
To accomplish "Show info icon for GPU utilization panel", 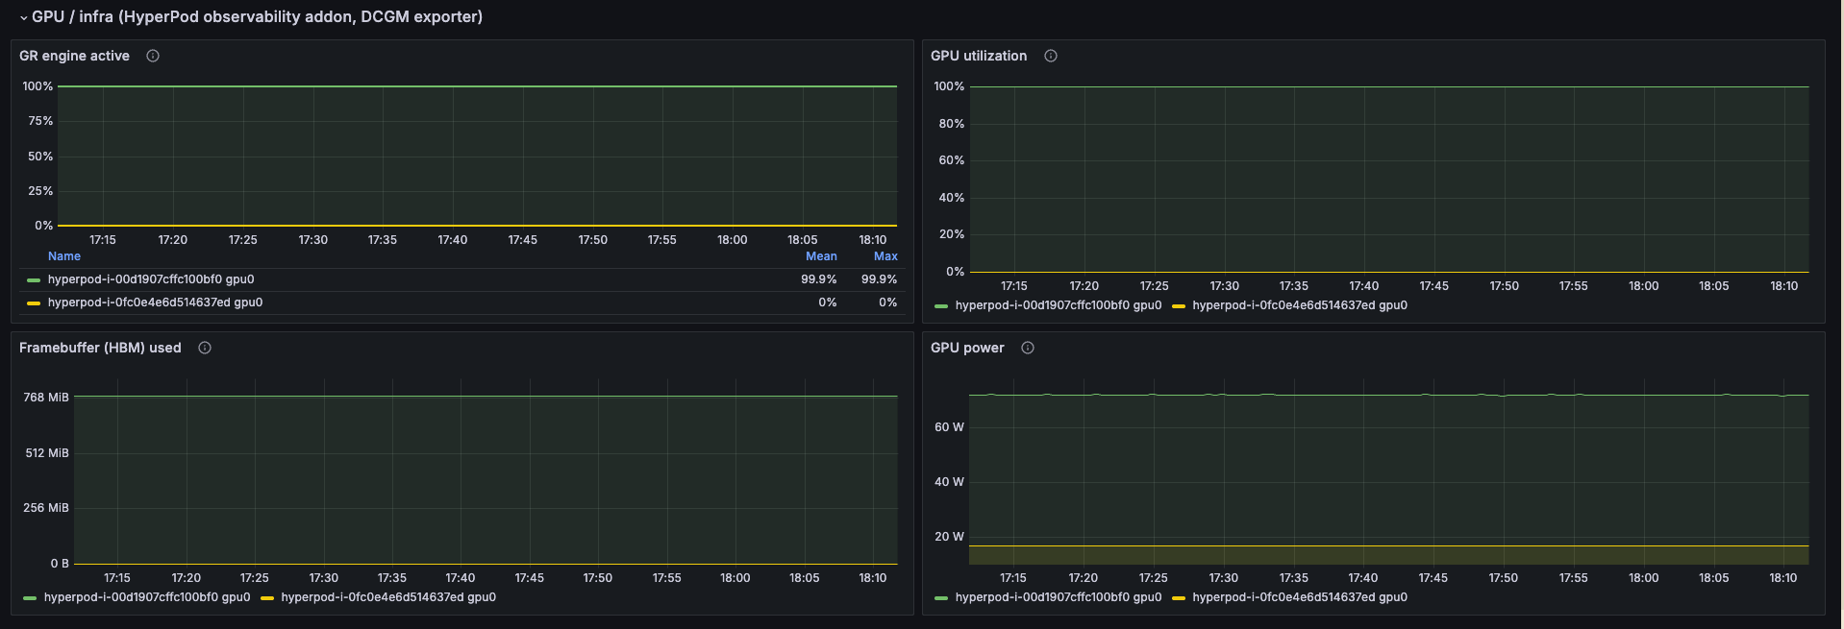I will point(1051,56).
